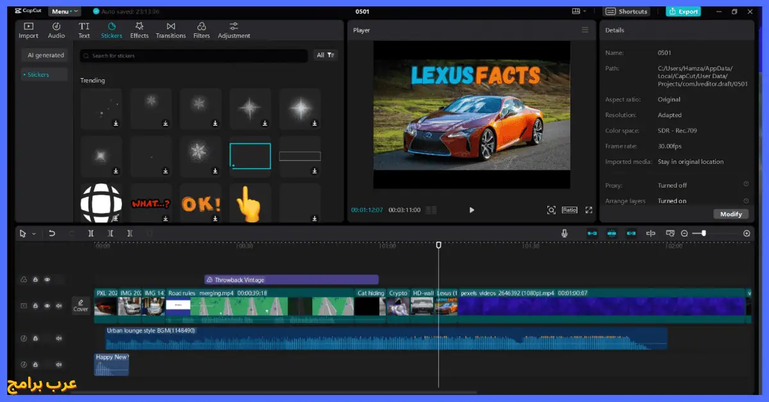Screen dimensions: 769x402
Task: Select the pointing hand sticker thumbnail
Action: pyautogui.click(x=251, y=204)
